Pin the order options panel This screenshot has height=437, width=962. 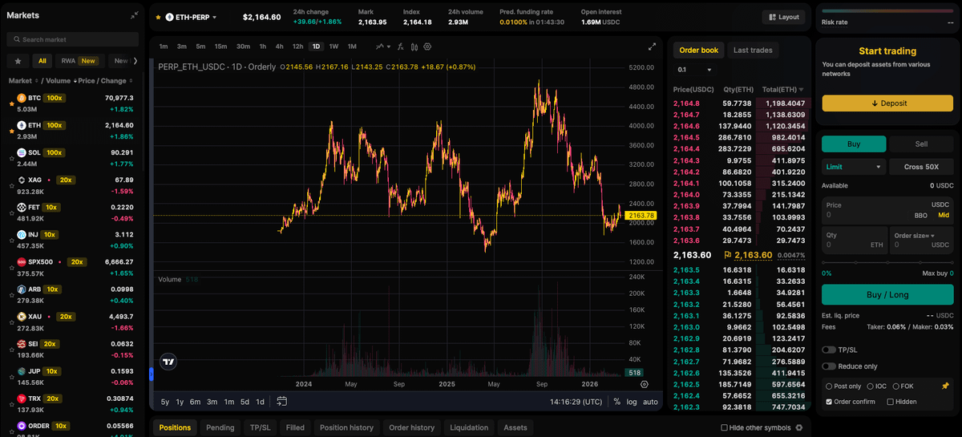tap(945, 386)
